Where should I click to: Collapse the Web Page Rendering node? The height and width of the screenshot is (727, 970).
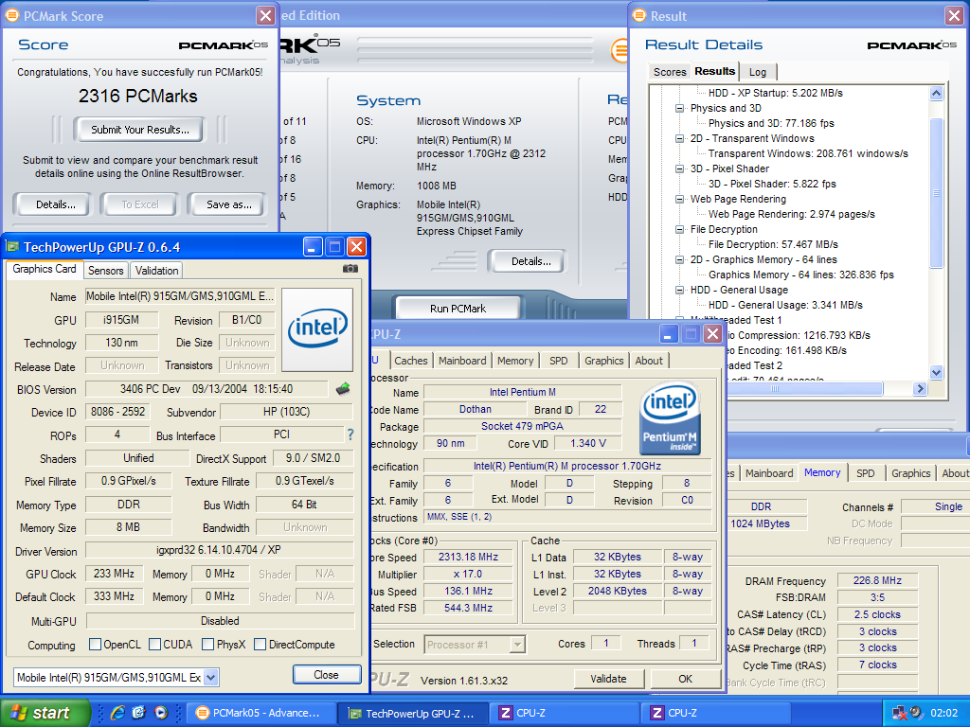[x=680, y=199]
